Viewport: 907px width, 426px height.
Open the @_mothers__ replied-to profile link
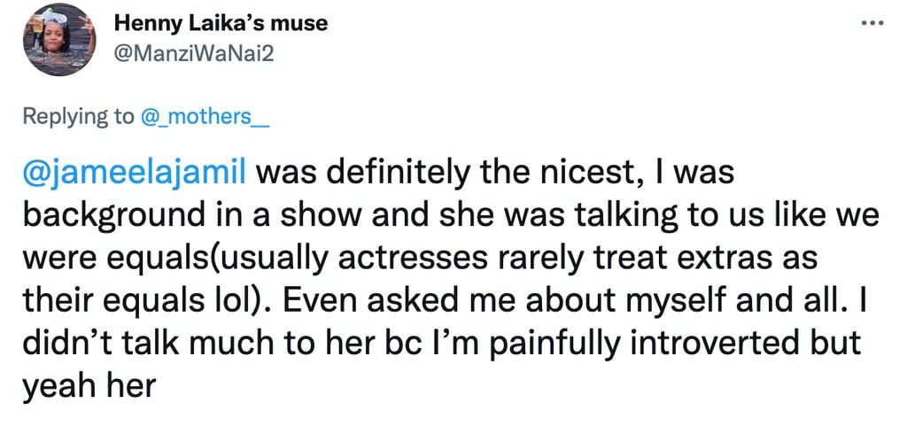tap(205, 118)
